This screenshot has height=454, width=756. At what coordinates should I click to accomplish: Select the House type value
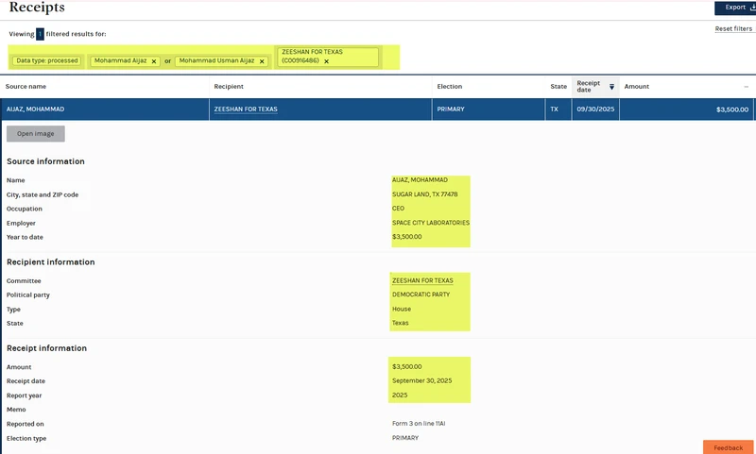coord(402,309)
